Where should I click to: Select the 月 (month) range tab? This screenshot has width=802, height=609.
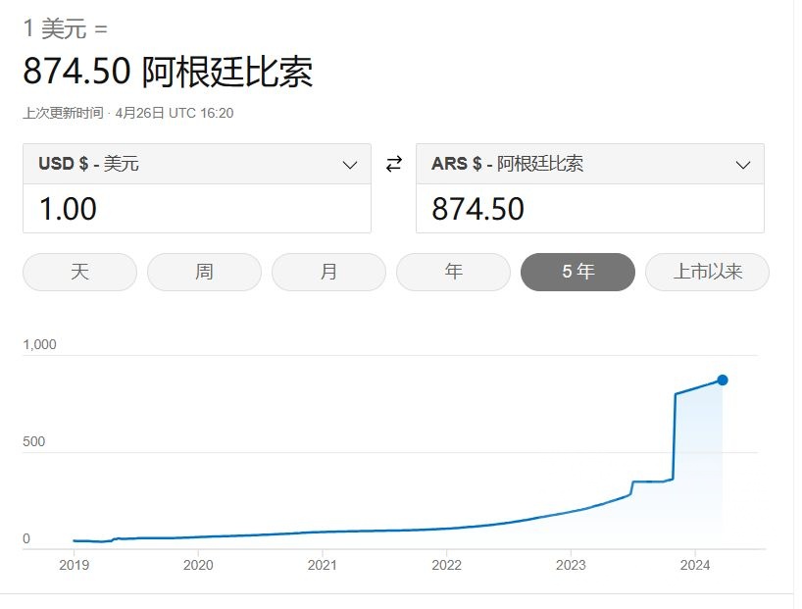[x=328, y=272]
